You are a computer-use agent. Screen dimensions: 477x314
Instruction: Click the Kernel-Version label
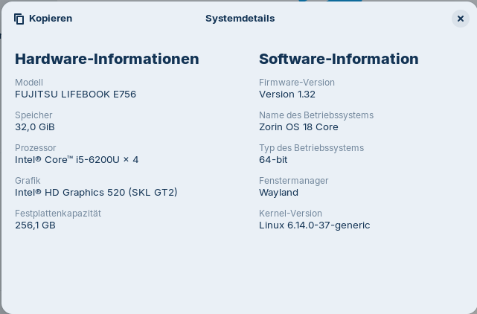tap(290, 214)
